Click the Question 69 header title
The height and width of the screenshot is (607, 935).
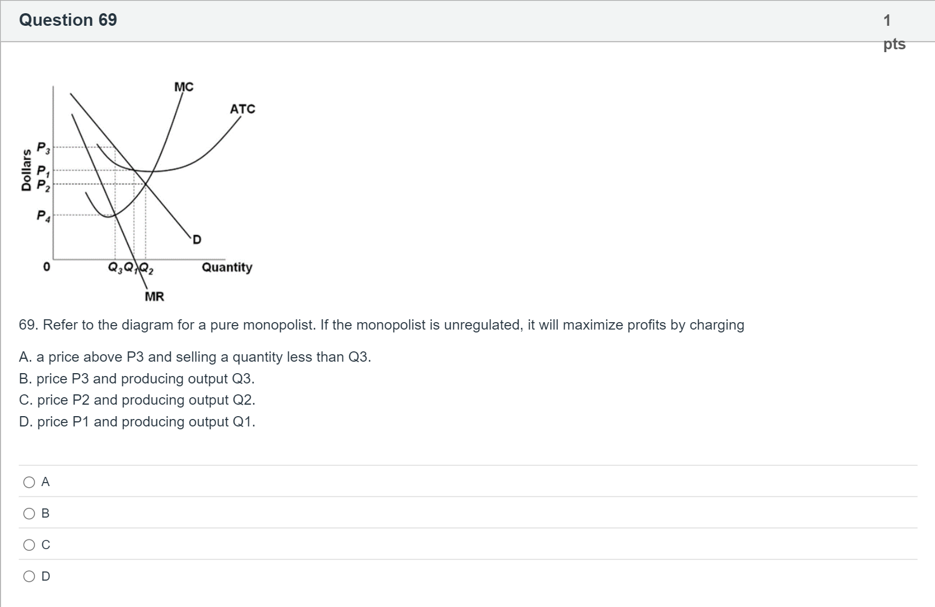coord(68,20)
